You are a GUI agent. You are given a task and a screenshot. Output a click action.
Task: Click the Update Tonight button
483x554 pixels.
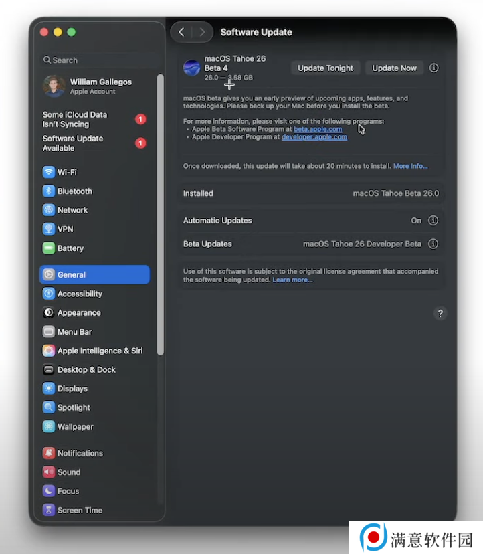325,68
